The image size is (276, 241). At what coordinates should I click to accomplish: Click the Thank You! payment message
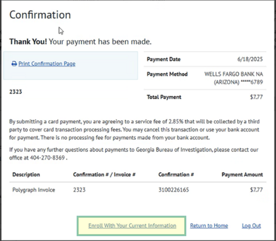click(80, 41)
